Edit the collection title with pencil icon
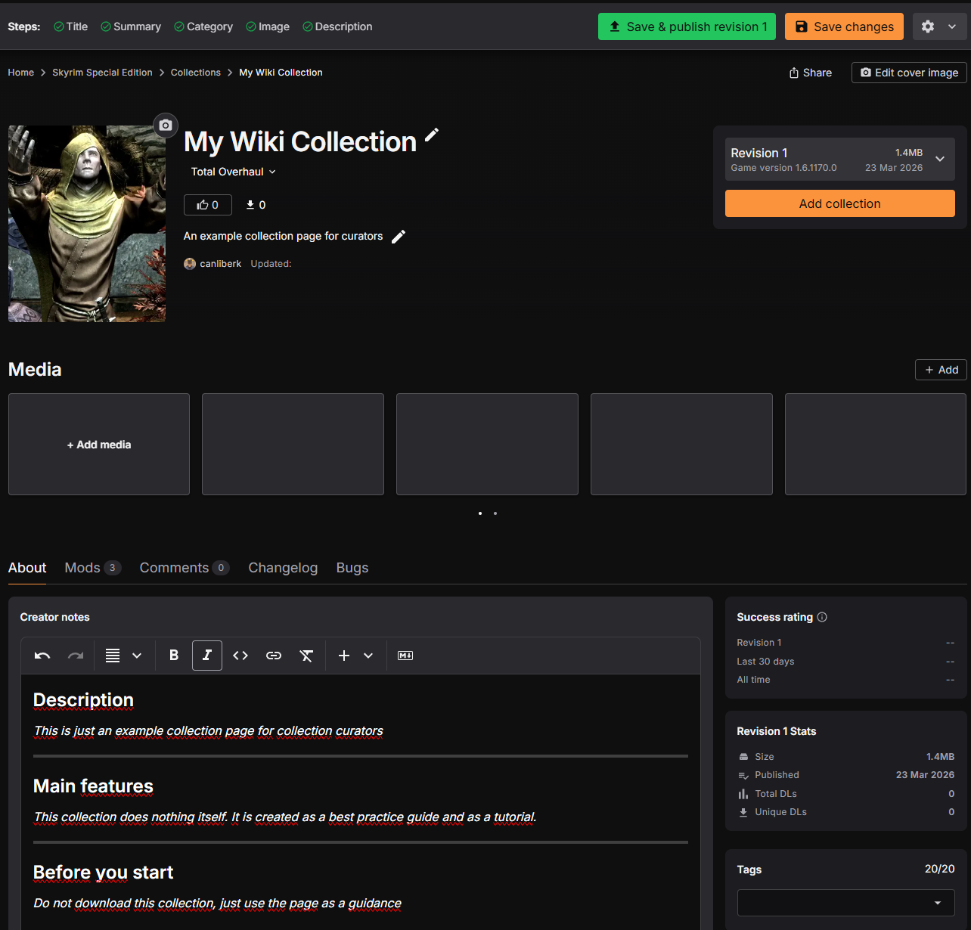This screenshot has height=930, width=971. (432, 135)
